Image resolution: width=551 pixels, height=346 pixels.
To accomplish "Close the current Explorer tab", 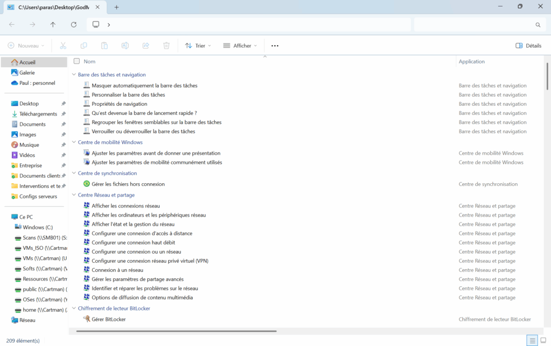I will (x=97, y=7).
